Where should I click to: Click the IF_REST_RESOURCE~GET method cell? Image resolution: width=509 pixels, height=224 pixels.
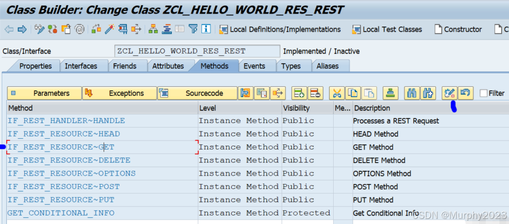(102, 147)
